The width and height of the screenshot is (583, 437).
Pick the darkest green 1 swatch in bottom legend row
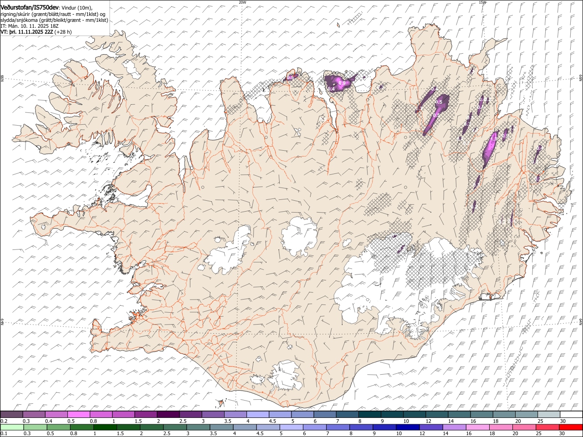pos(105,427)
